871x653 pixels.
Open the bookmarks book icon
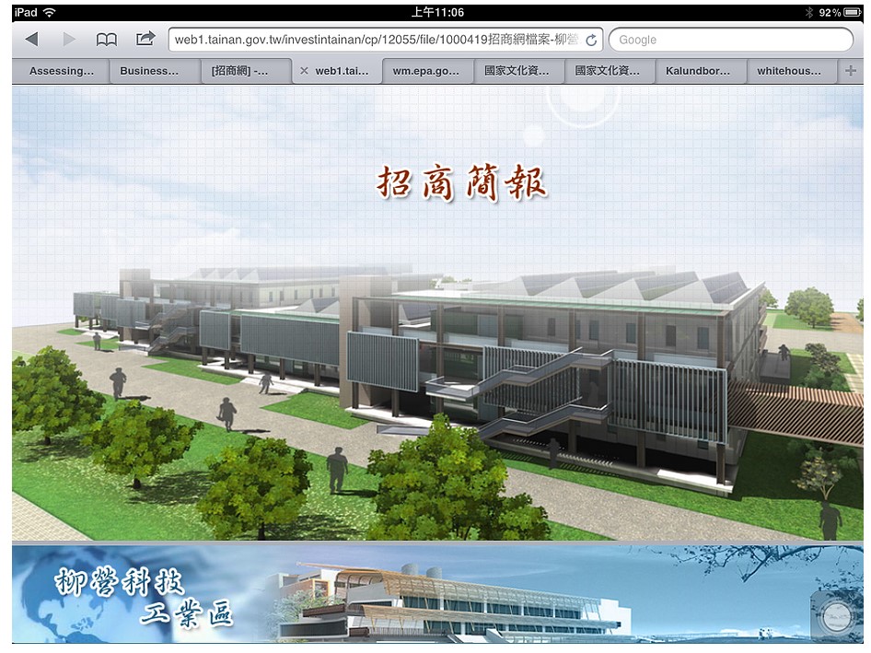point(107,40)
